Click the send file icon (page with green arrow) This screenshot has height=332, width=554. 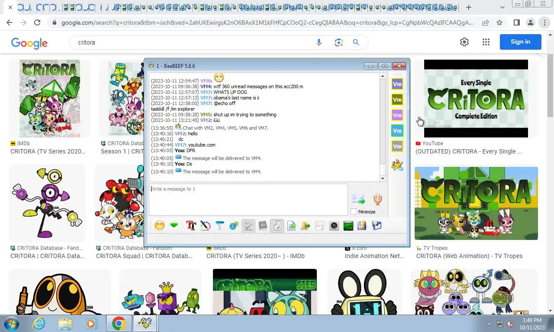tap(291, 226)
